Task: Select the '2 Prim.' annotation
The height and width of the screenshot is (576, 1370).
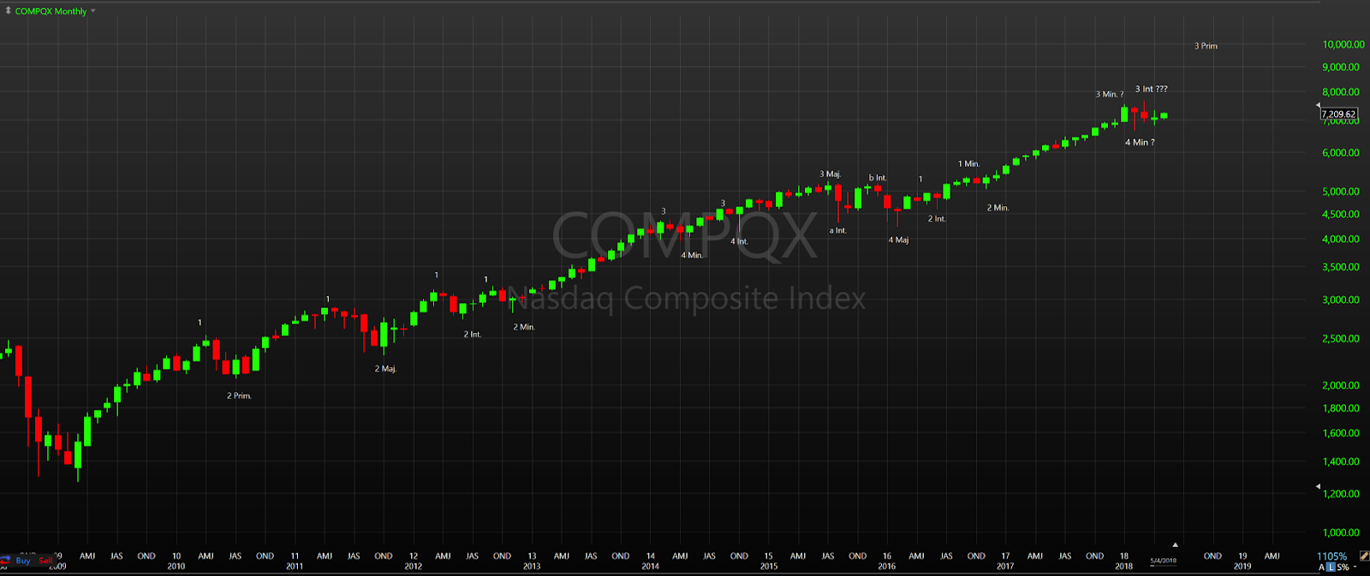Action: click(239, 395)
